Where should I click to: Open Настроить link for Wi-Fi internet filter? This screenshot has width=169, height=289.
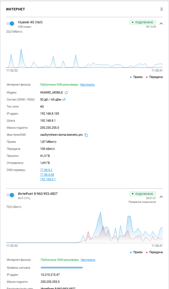click(88, 260)
